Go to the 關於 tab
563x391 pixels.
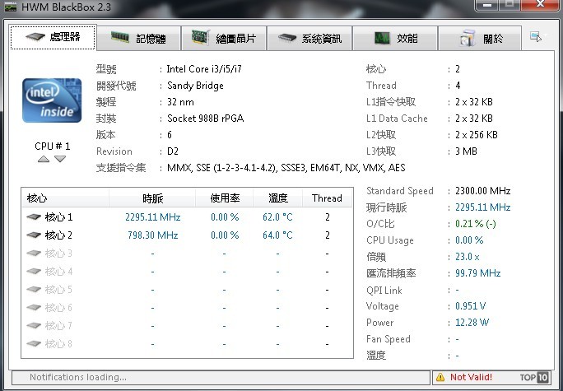point(480,38)
